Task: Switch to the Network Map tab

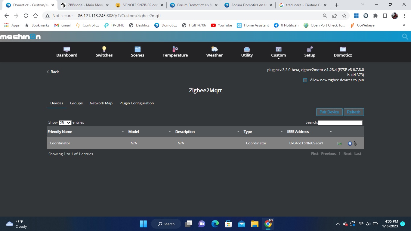Action: 101,103
